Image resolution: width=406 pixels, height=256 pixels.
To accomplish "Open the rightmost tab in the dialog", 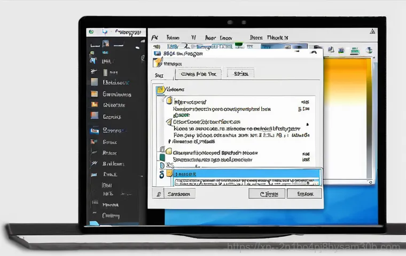I will tap(241, 74).
